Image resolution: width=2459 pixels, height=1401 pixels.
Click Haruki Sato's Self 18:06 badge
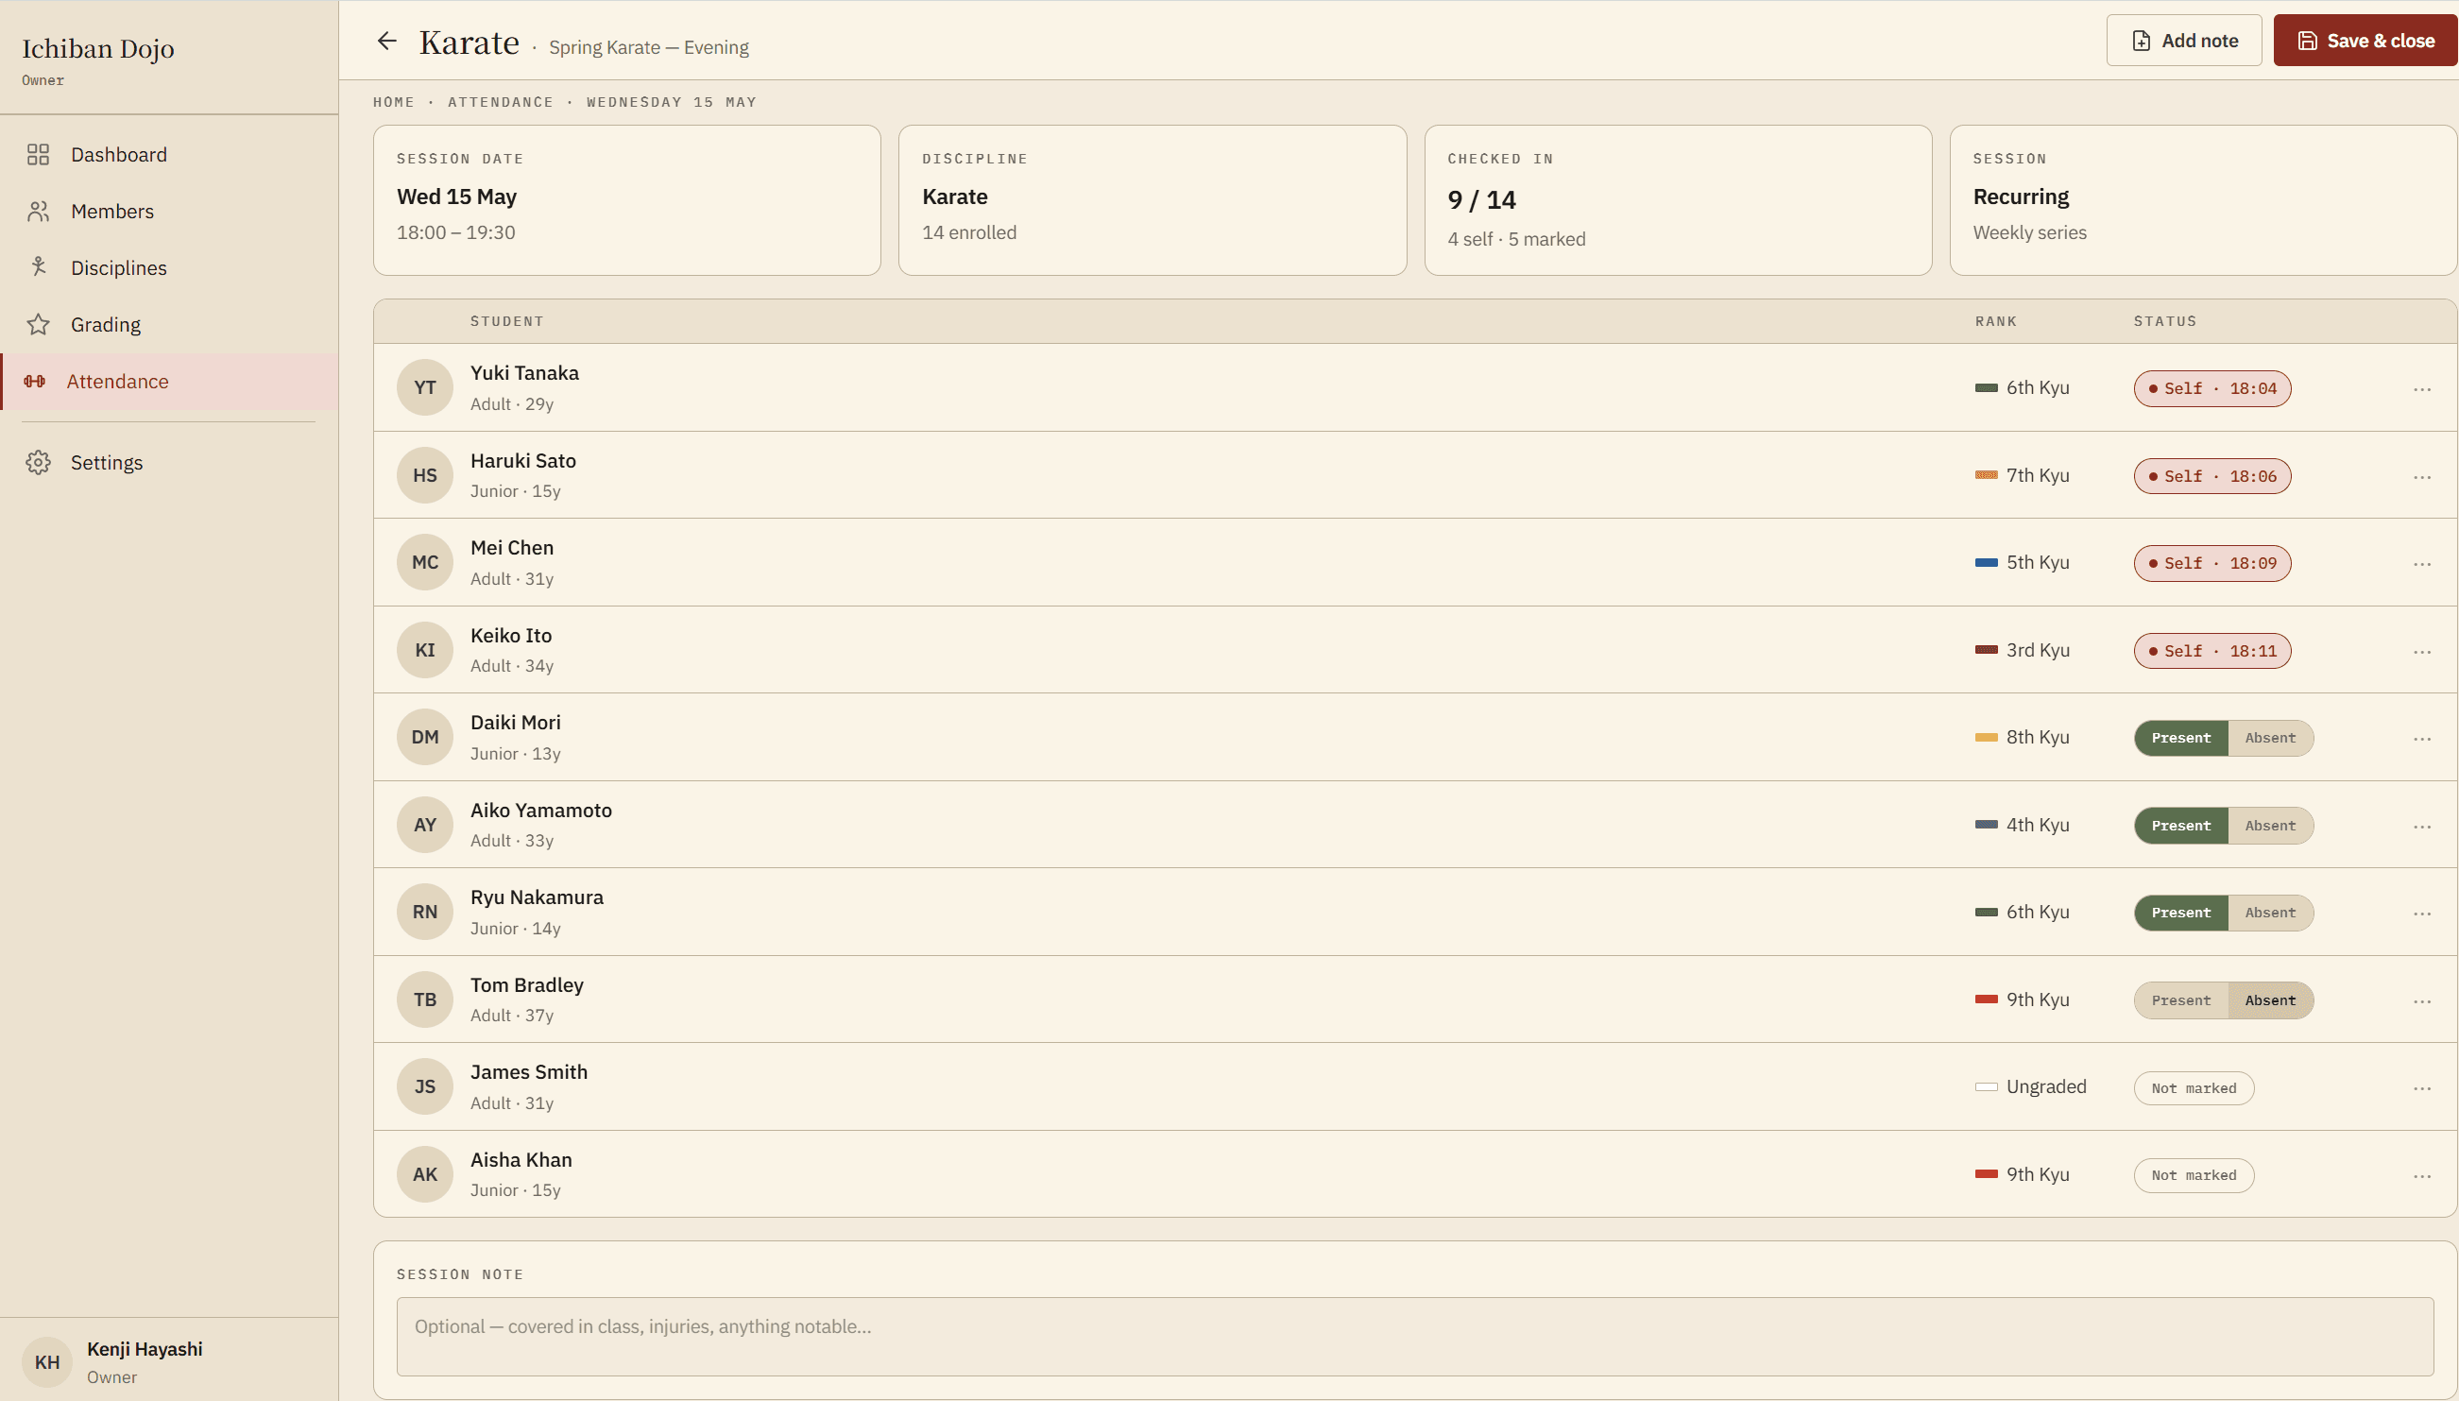[x=2211, y=476]
